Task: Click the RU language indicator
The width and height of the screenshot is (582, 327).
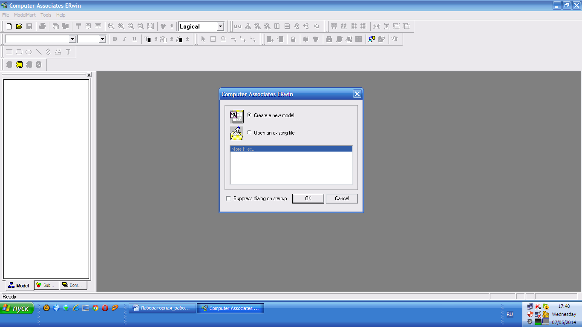Action: (x=510, y=314)
